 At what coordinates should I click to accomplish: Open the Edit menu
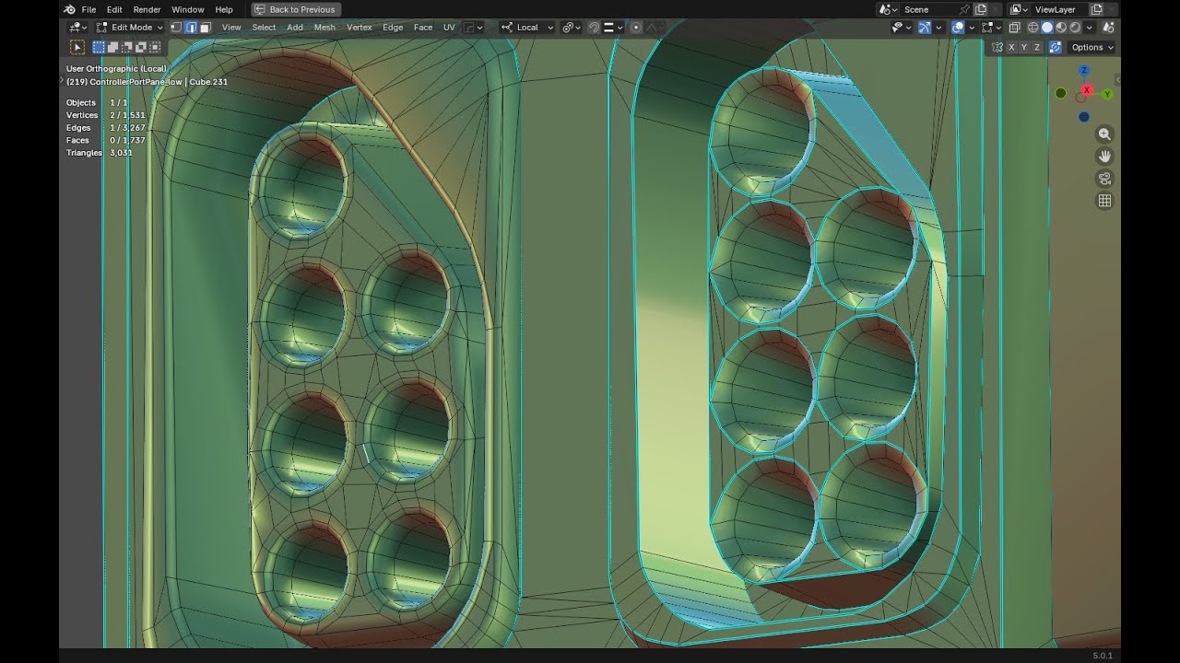[114, 9]
